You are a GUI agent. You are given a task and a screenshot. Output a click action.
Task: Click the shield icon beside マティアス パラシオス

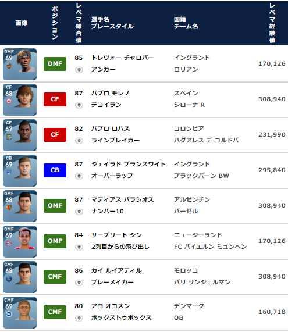pos(79,212)
